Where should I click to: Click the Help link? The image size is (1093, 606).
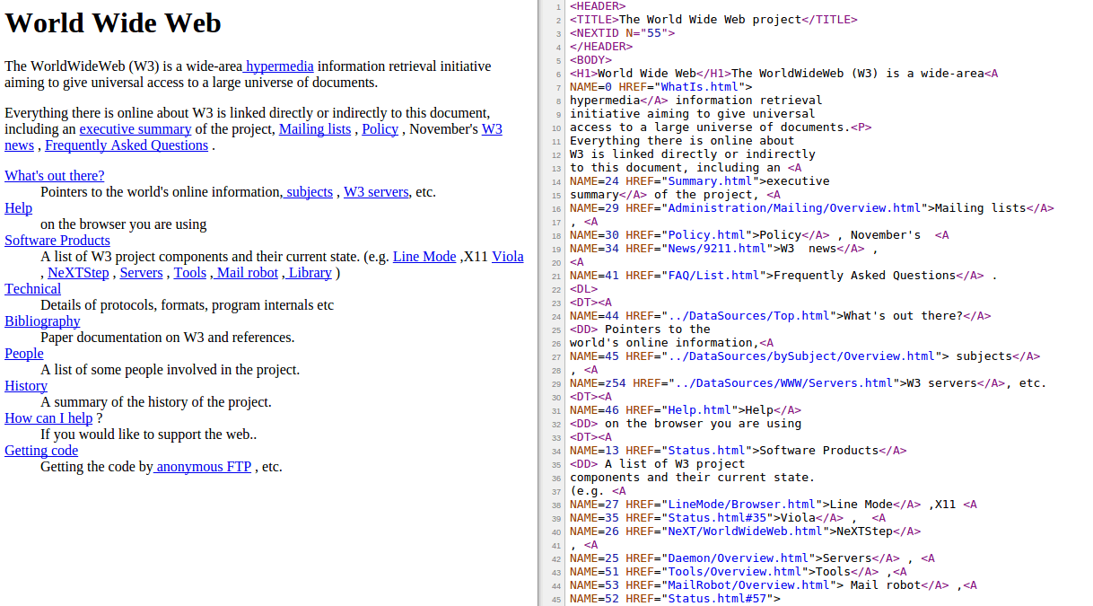click(x=18, y=207)
